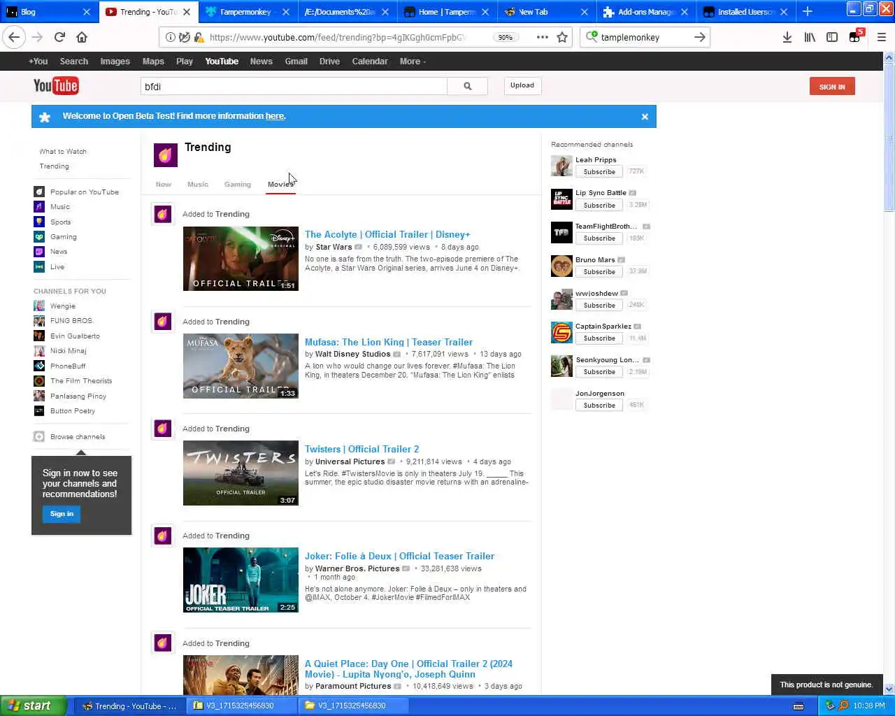Viewport: 895px width, 716px height.
Task: Subscribe to Bruno Mars
Action: click(x=599, y=272)
